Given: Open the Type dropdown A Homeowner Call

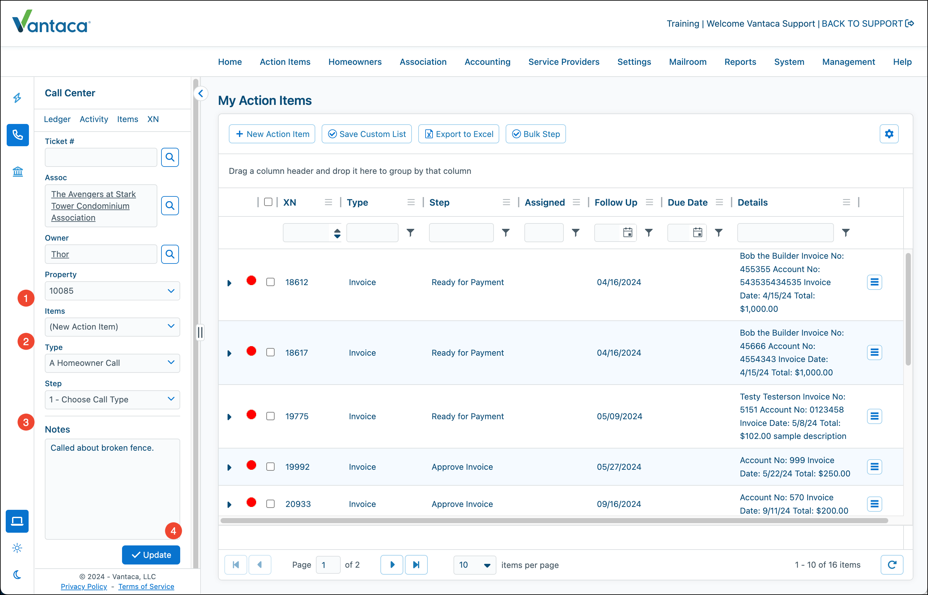Looking at the screenshot, I should pyautogui.click(x=113, y=363).
